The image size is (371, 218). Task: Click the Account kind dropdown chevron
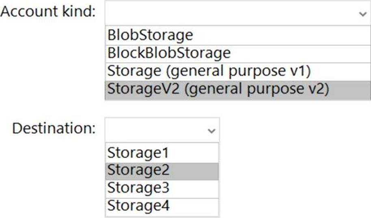362,13
